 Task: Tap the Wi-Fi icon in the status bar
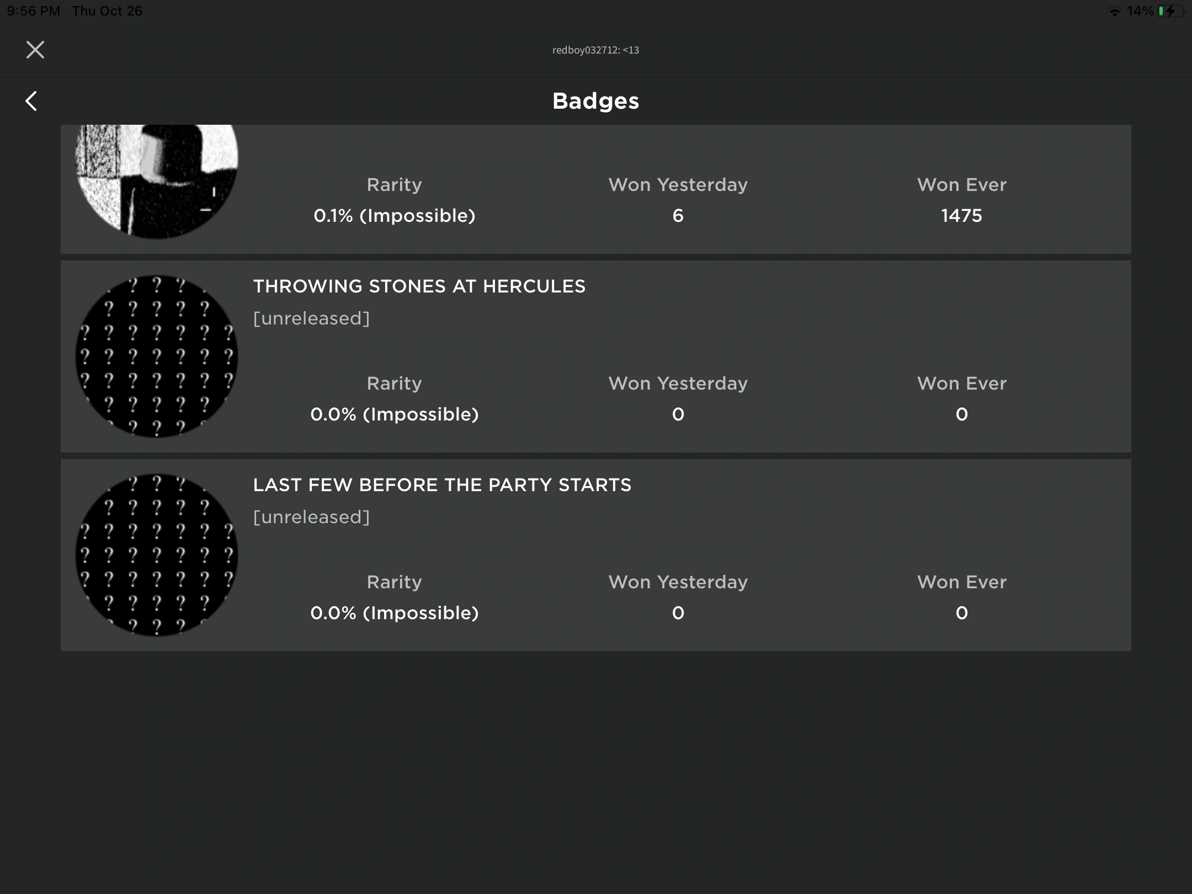tap(1114, 10)
